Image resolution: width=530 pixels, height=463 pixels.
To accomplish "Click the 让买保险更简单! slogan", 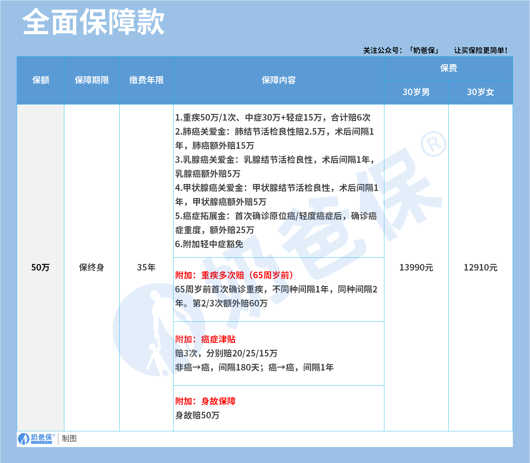I will point(481,50).
